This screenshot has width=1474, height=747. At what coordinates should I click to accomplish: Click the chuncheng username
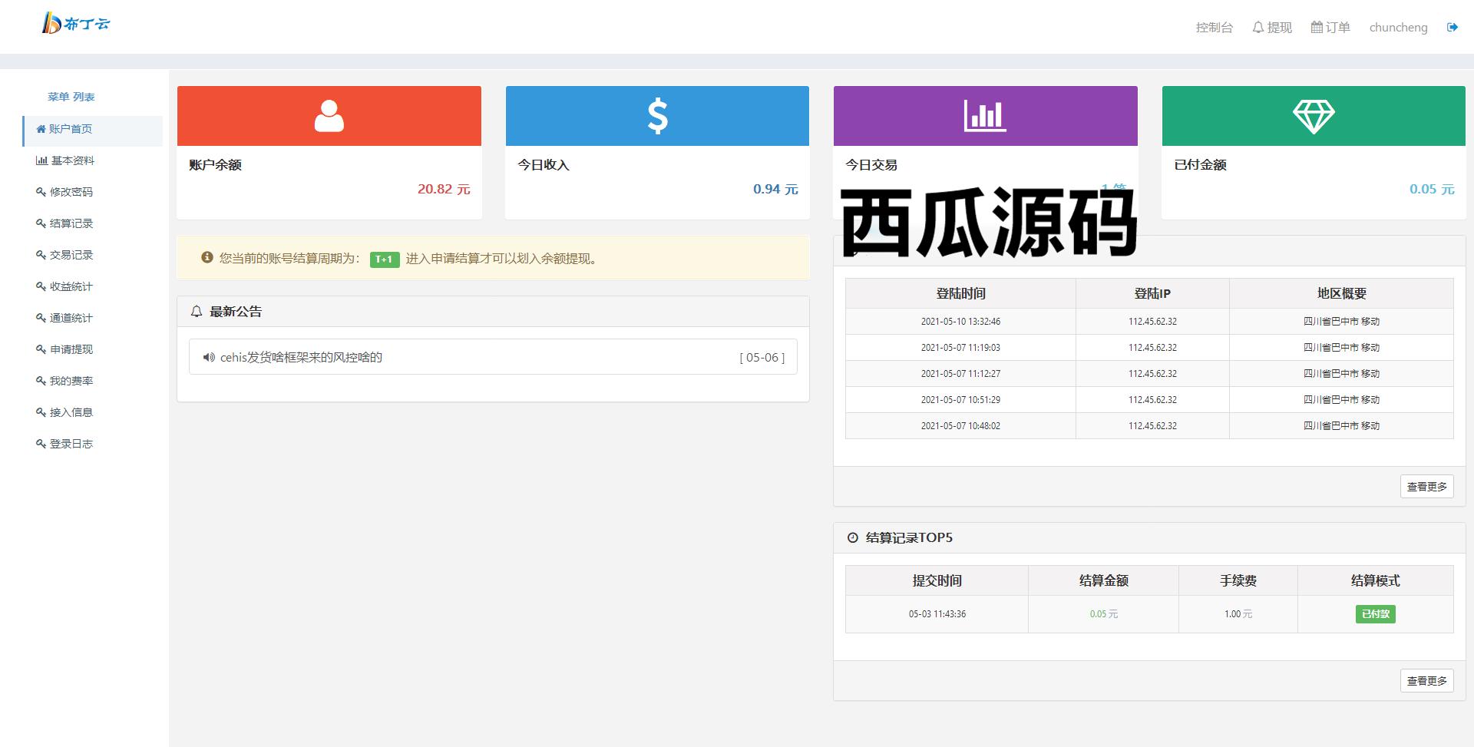click(1398, 28)
